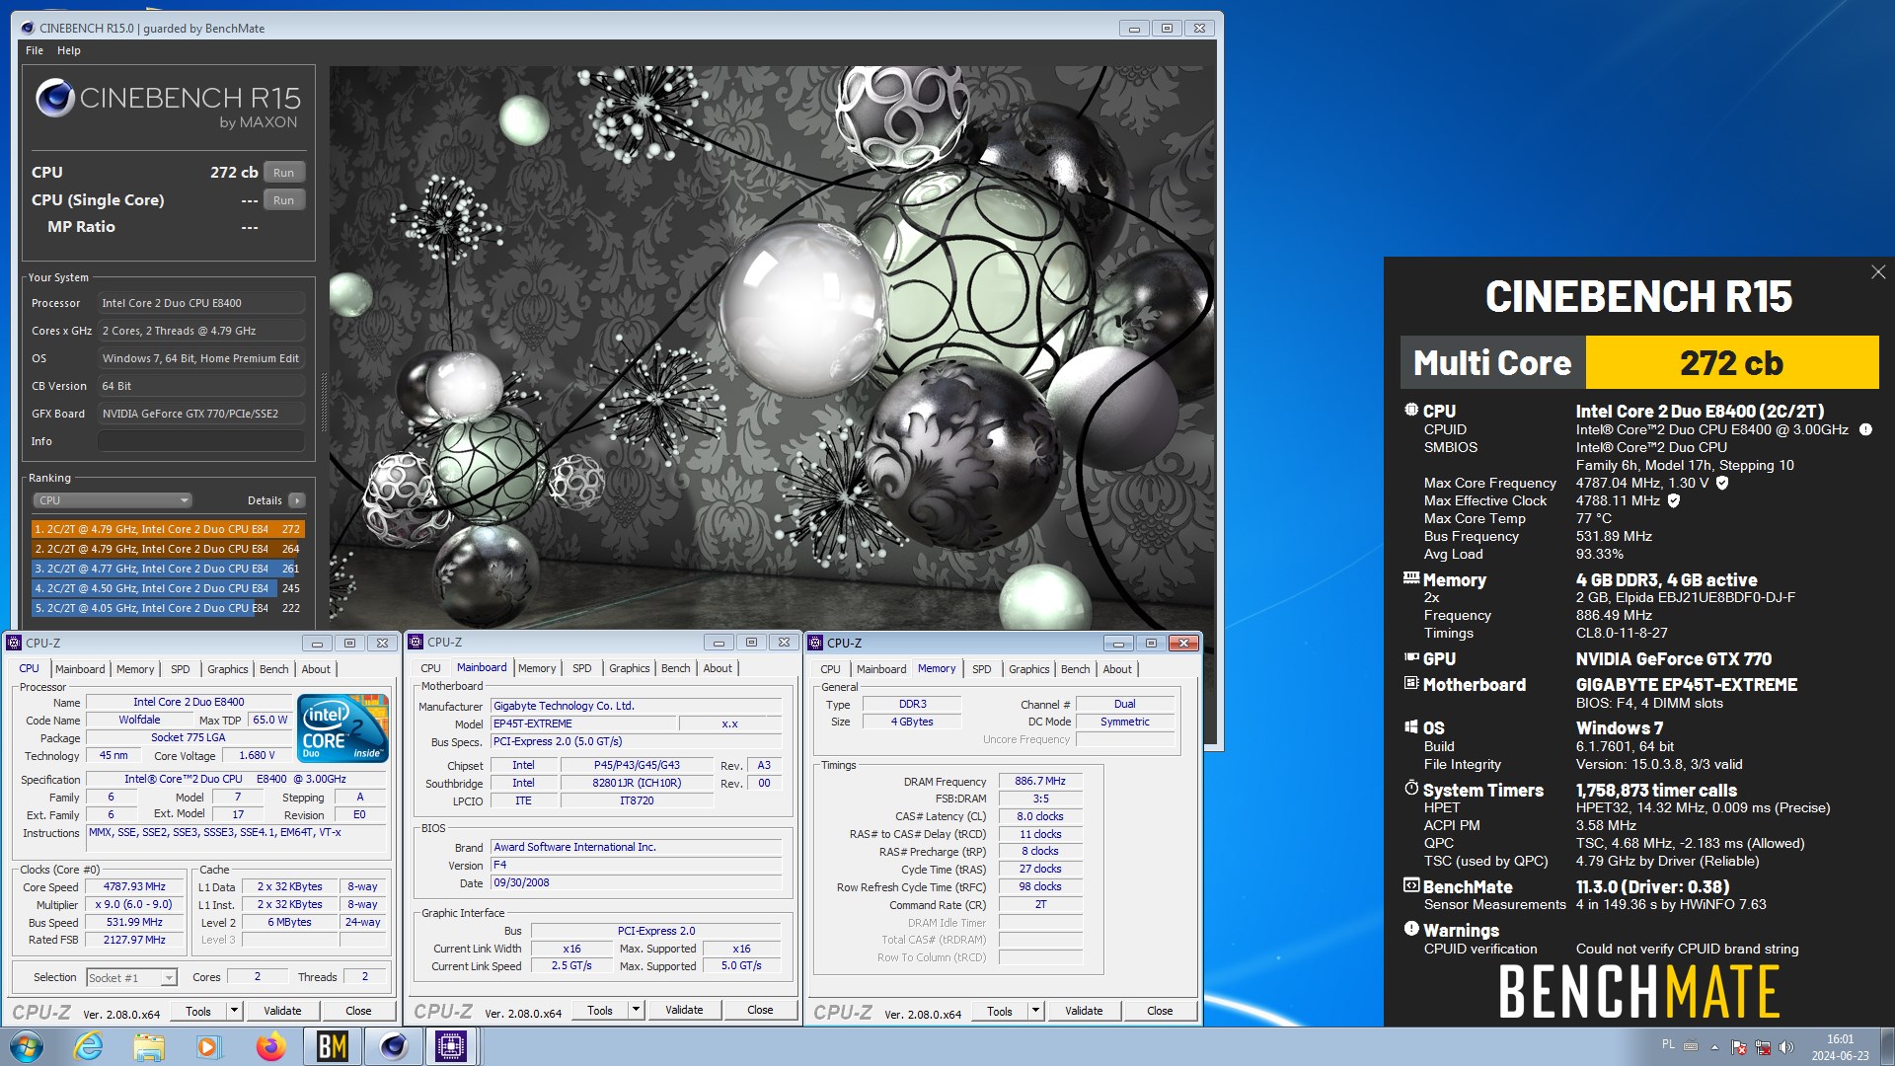Viewport: 1895px width, 1066px height.
Task: Click Validate in middle CPU-Z window
Action: (684, 1010)
